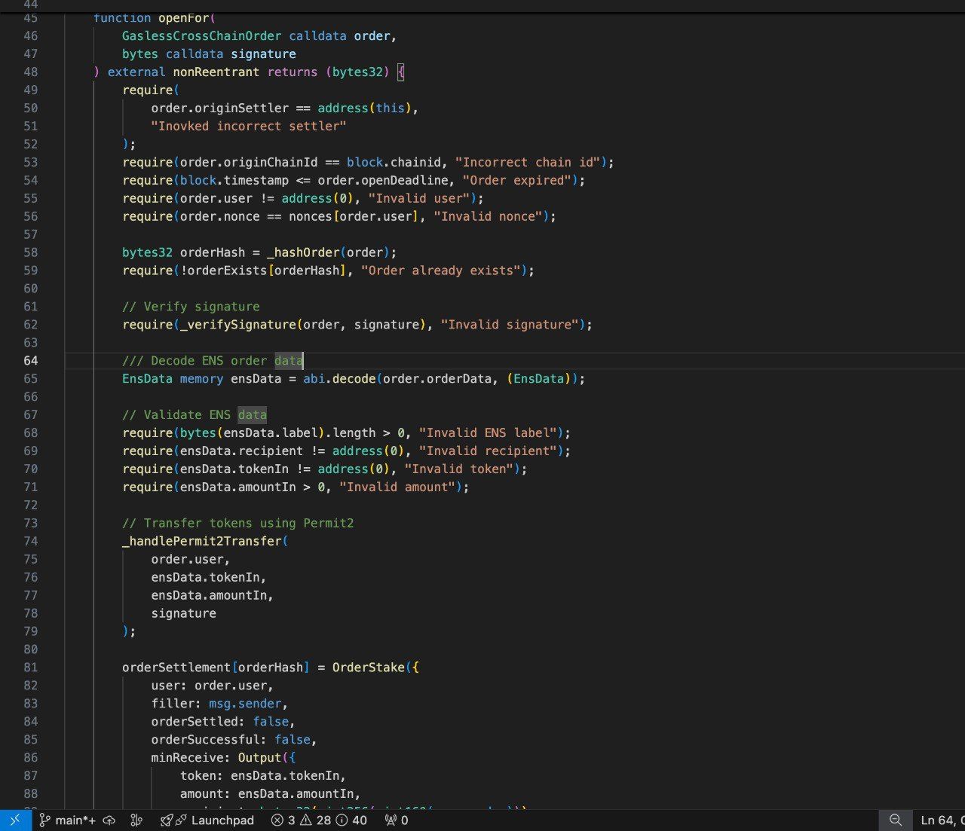Viewport: 965px width, 831px height.
Task: Click signature argument on line 78
Action: (x=183, y=613)
